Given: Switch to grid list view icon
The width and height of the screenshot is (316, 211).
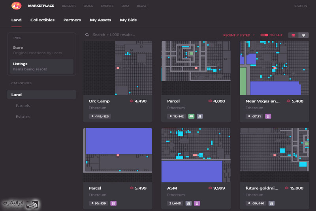Looking at the screenshot, I should (293, 35).
